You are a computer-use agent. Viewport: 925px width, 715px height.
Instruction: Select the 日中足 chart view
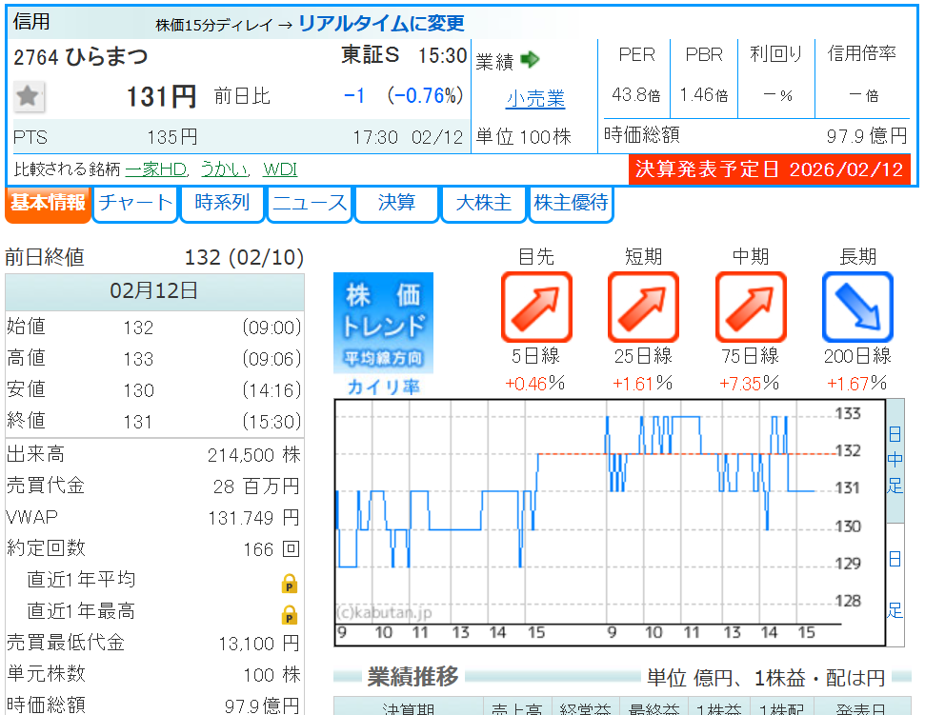point(895,461)
